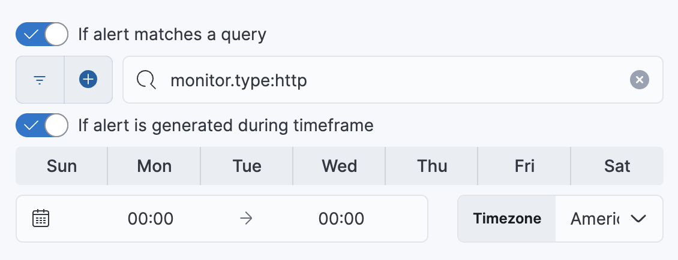The image size is (678, 260).
Task: Select Sun in the day picker
Action: [x=62, y=166]
